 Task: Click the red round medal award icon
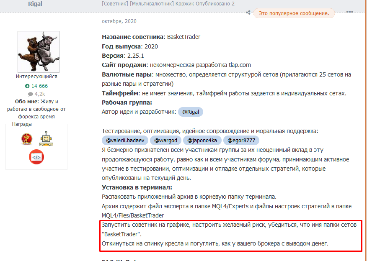point(27,139)
